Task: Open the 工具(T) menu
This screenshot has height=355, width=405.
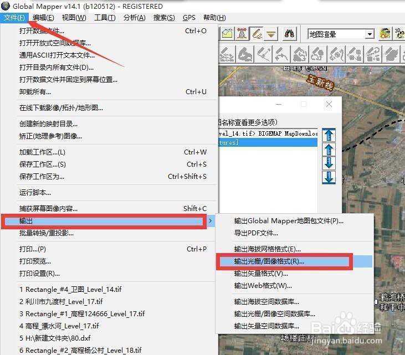Action: click(x=105, y=18)
